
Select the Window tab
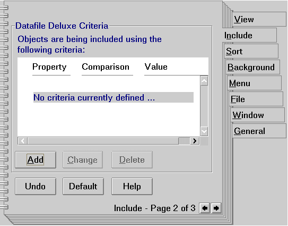click(258, 115)
